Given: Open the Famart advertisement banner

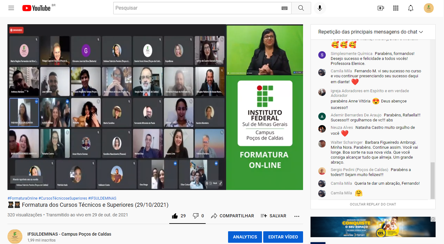Looking at the screenshot, I should 373,227.
